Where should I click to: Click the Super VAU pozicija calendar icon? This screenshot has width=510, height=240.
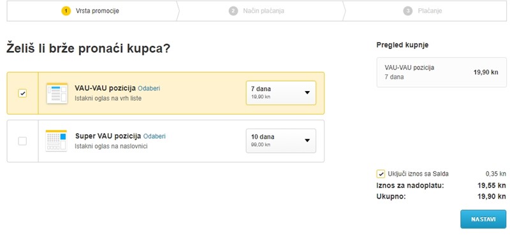(56, 141)
